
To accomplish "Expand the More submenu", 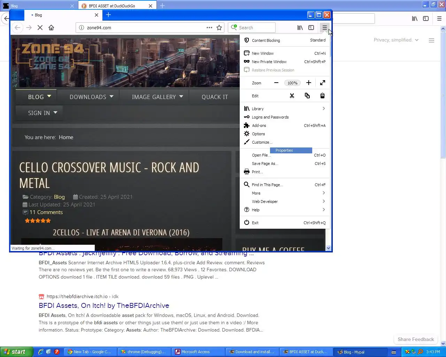I will click(x=285, y=193).
